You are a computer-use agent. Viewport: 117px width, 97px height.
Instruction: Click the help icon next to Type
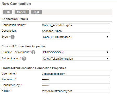click(x=13, y=37)
